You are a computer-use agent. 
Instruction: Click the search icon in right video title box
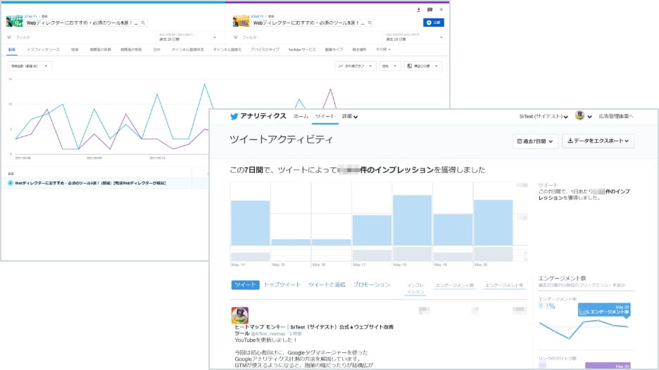(x=369, y=23)
